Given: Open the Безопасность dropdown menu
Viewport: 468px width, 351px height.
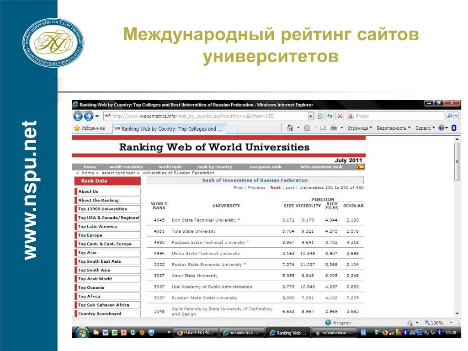Looking at the screenshot, I should pyautogui.click(x=394, y=128).
